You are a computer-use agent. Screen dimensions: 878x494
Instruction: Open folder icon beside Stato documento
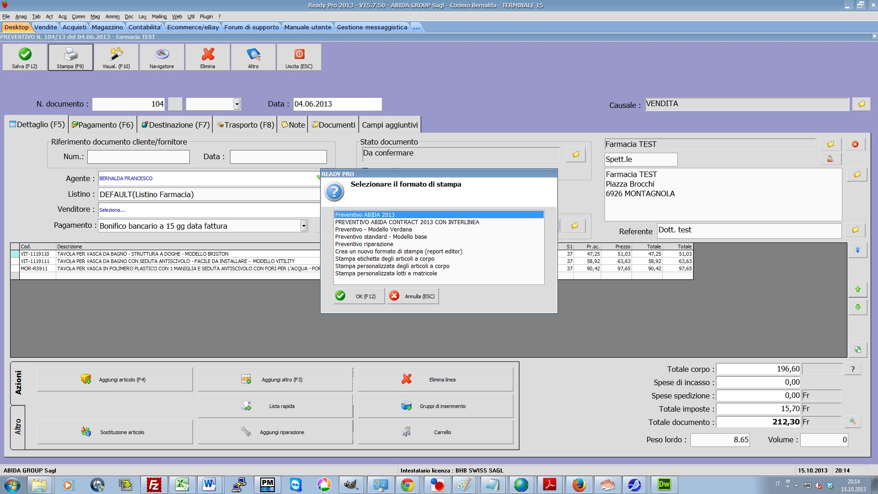coord(576,155)
